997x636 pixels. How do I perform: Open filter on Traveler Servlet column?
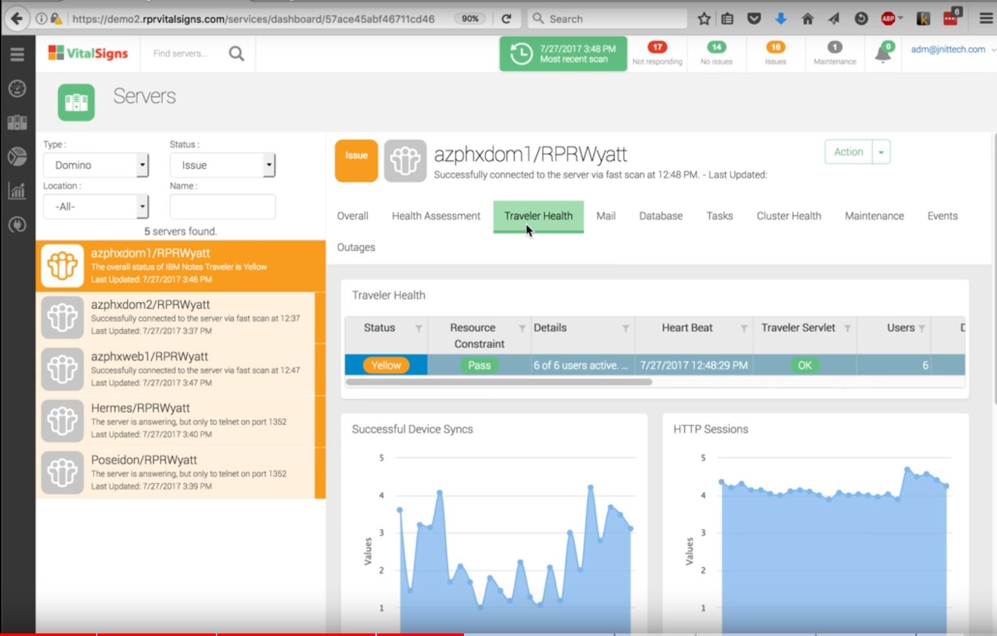[847, 329]
